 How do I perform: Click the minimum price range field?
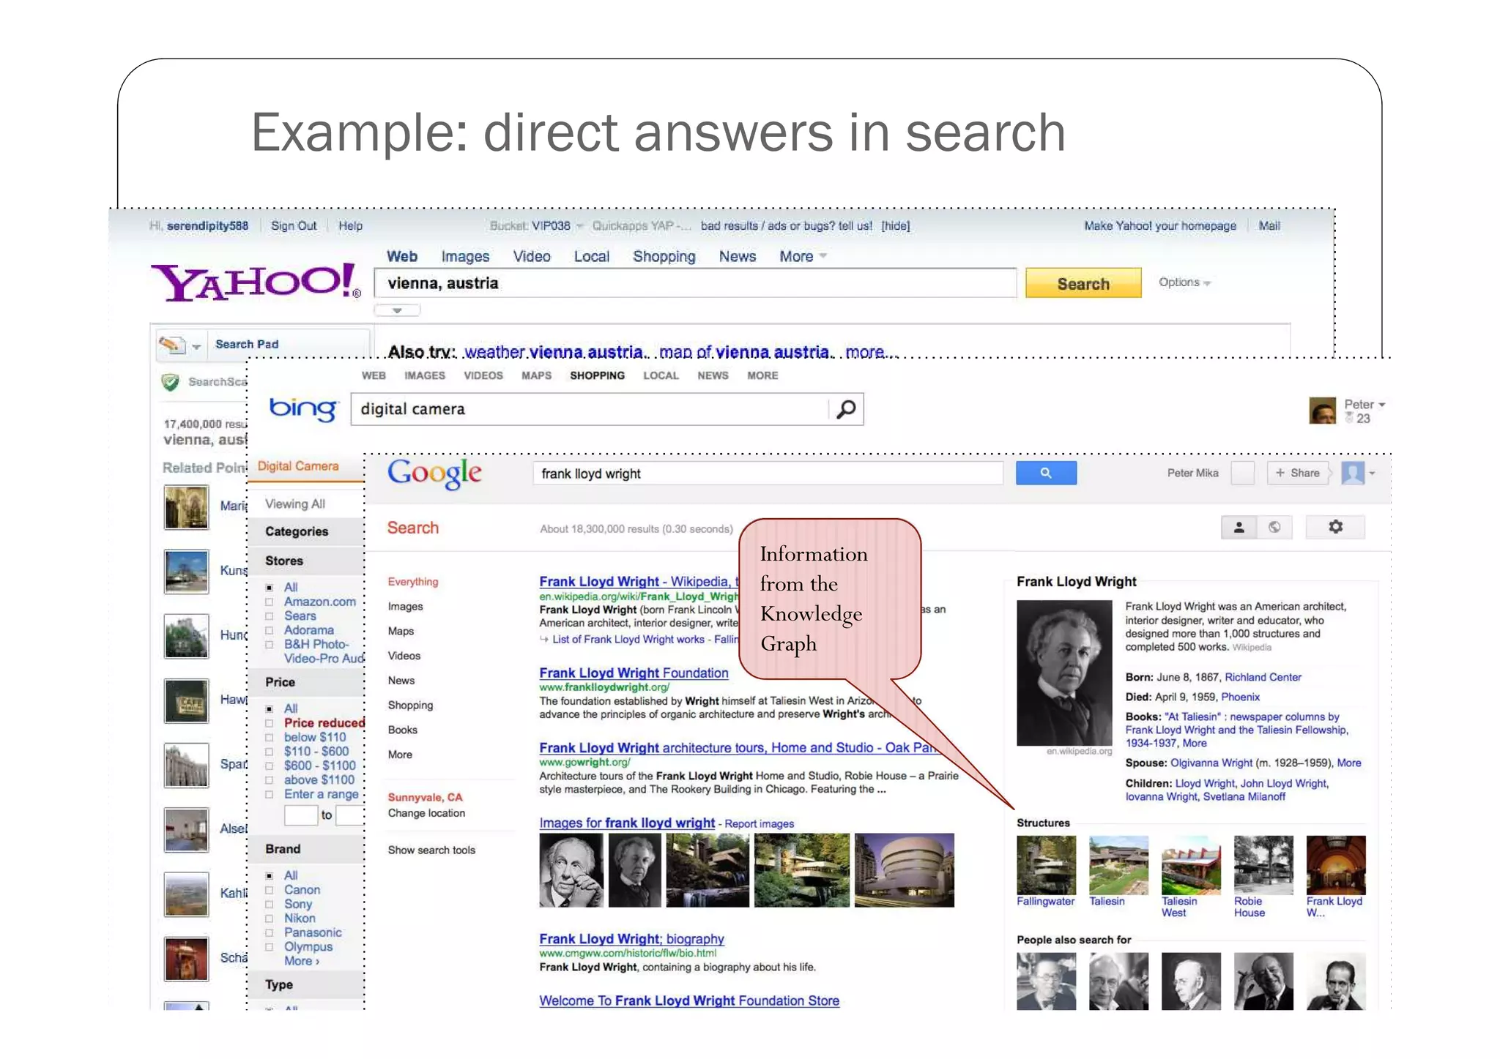pyautogui.click(x=300, y=815)
